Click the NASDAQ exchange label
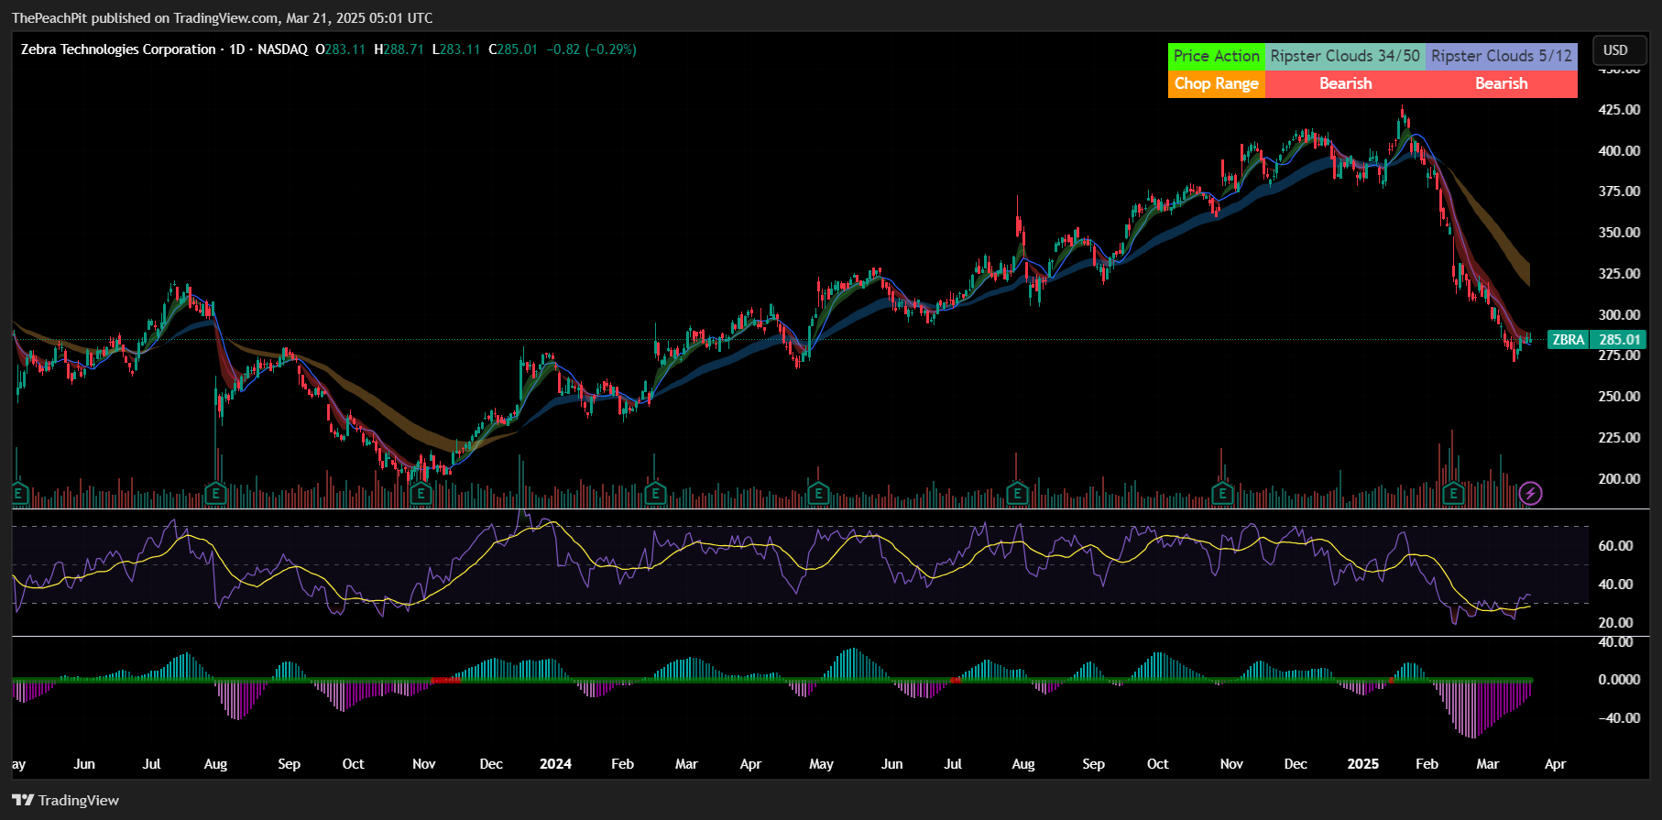1662x820 pixels. (x=282, y=49)
